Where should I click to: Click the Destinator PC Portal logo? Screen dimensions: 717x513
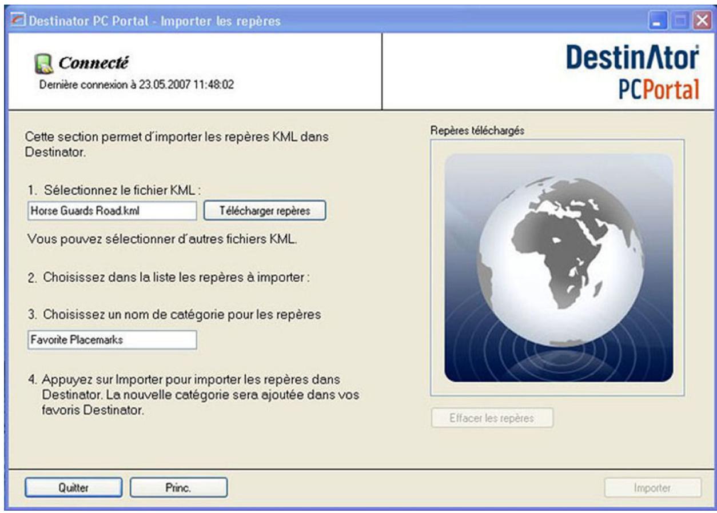633,73
